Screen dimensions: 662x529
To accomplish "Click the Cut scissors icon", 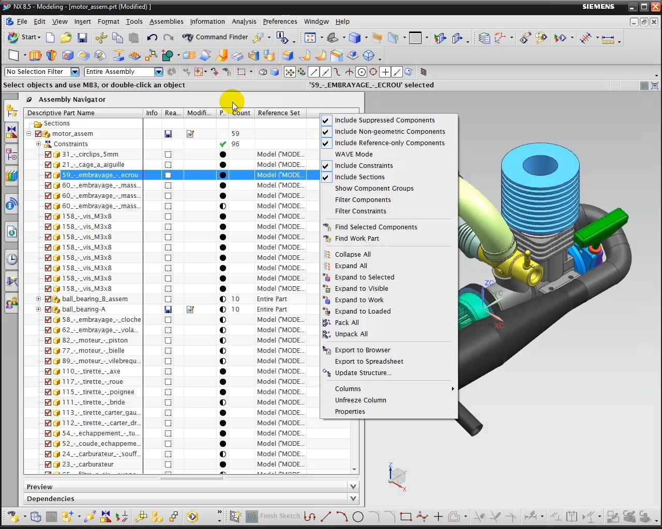I will pyautogui.click(x=101, y=37).
